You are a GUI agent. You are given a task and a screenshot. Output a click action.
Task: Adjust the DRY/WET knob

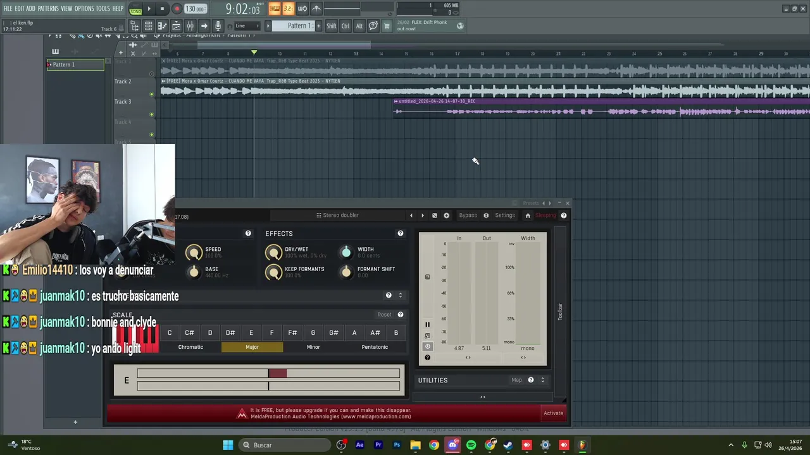tap(273, 252)
